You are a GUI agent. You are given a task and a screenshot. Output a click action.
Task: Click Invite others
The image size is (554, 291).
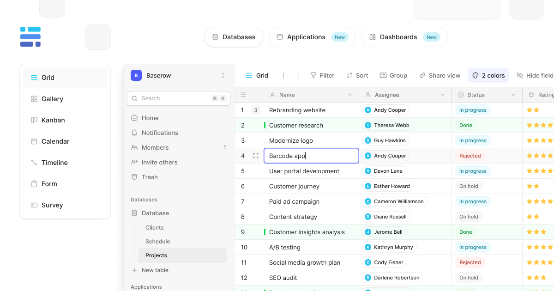pyautogui.click(x=158, y=162)
